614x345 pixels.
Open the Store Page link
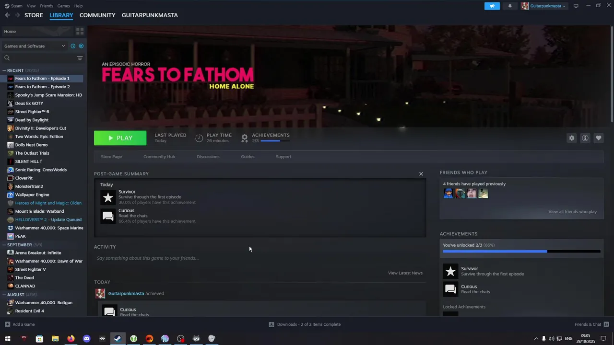(111, 157)
